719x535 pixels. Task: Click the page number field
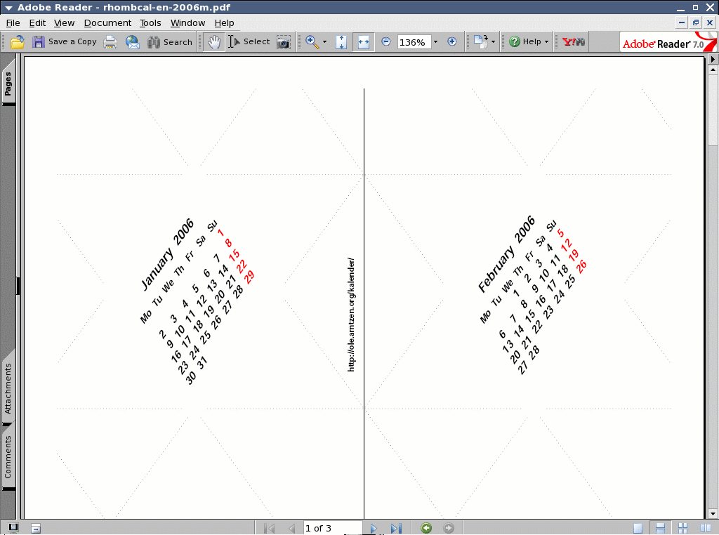coord(332,528)
